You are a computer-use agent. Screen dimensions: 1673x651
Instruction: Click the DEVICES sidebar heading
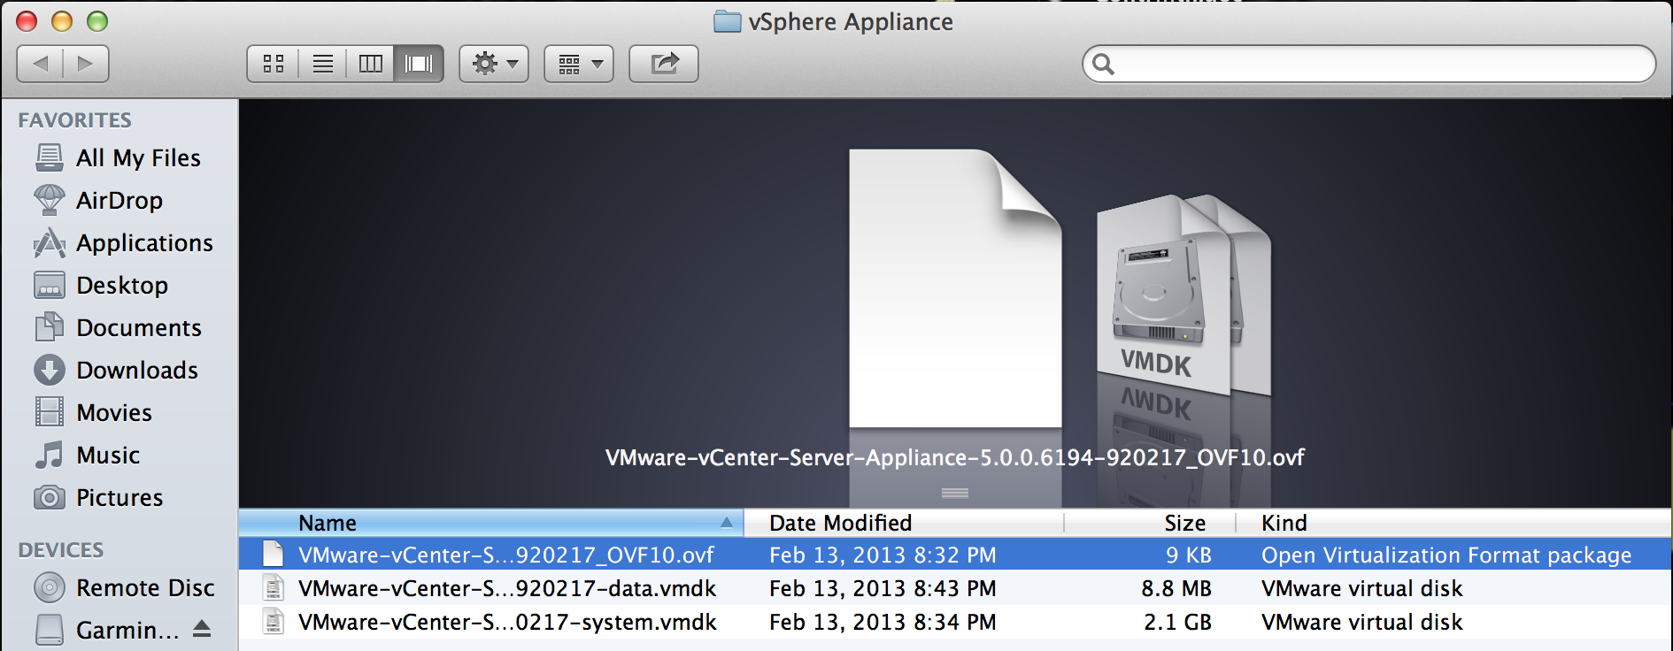[60, 550]
